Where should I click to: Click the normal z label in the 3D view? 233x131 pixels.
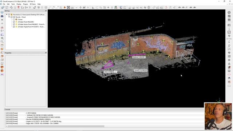141,70
